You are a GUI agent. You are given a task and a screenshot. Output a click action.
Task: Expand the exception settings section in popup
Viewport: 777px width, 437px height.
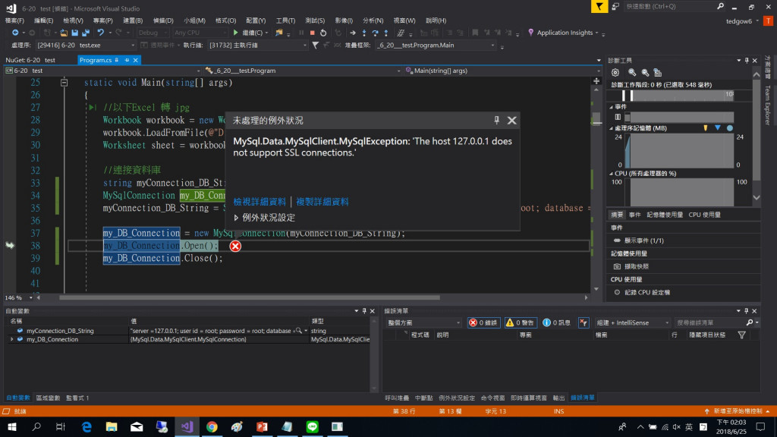(x=236, y=218)
